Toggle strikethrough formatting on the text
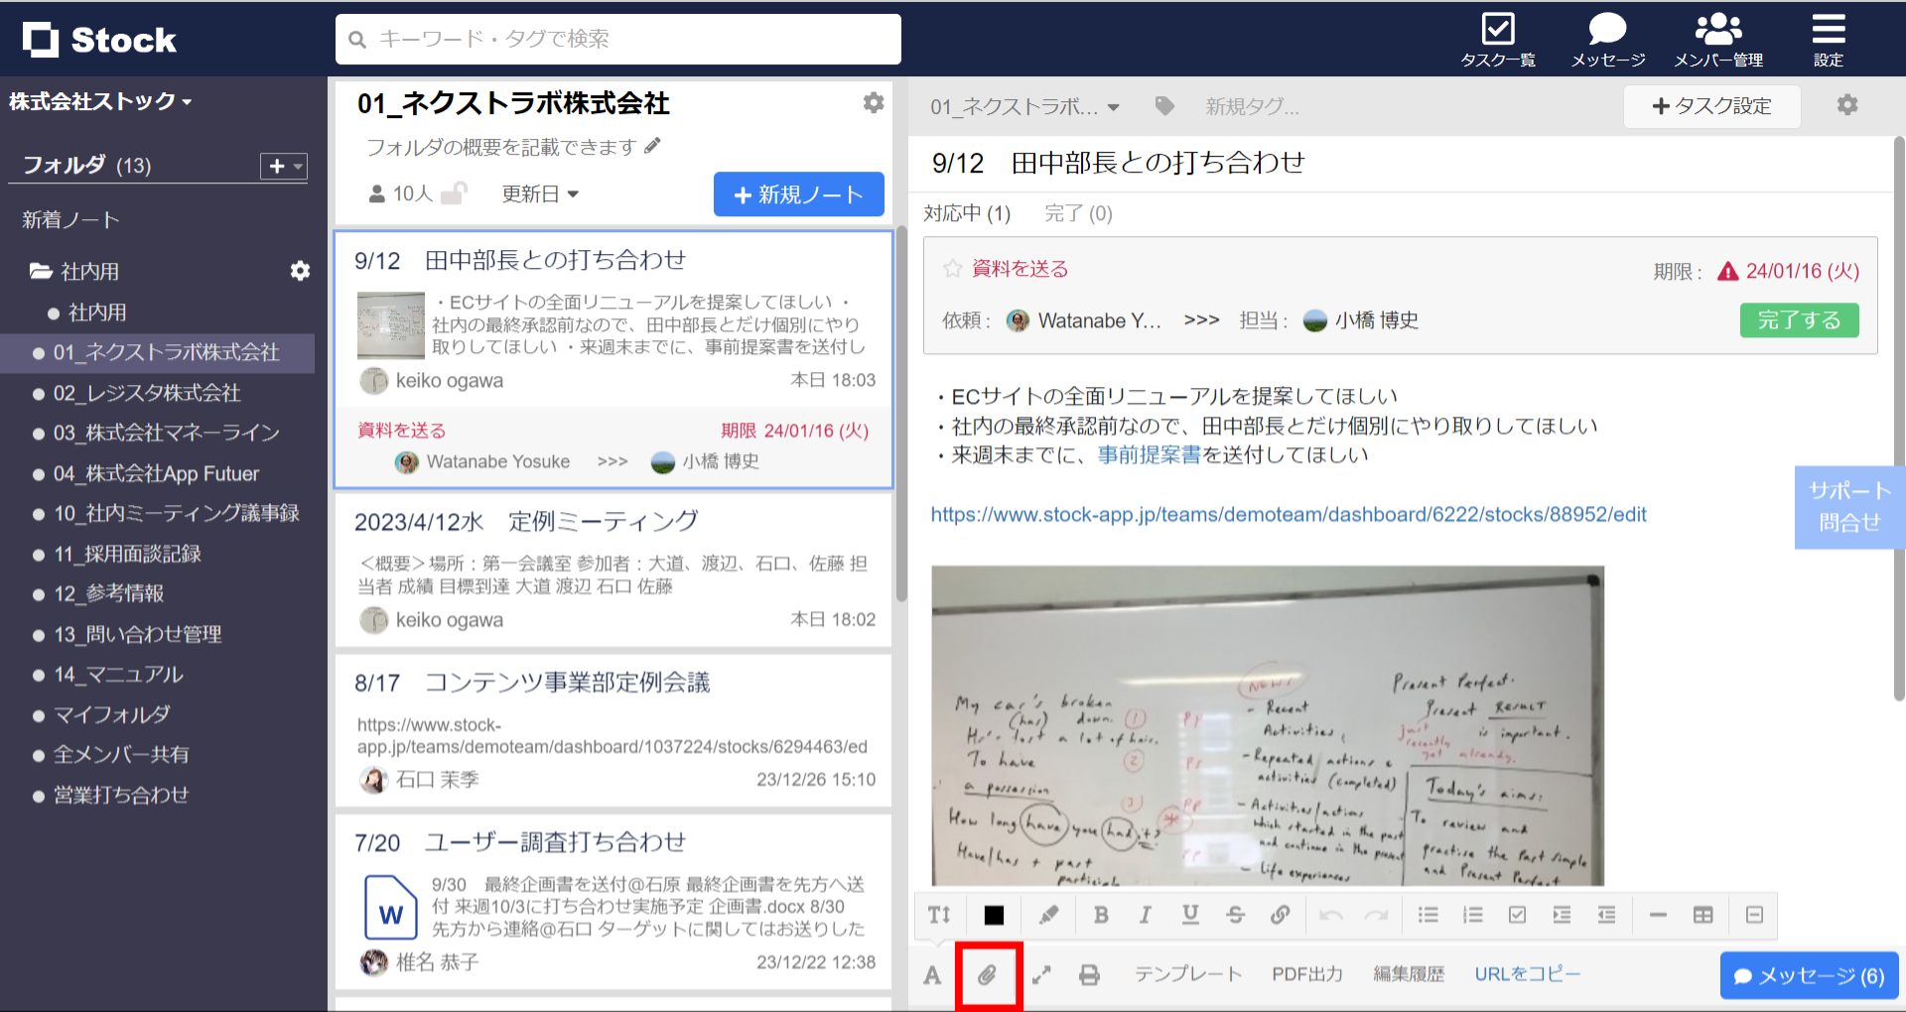 [x=1235, y=915]
